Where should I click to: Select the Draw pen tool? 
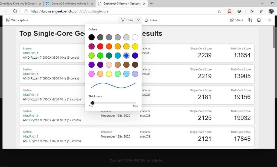point(127,20)
